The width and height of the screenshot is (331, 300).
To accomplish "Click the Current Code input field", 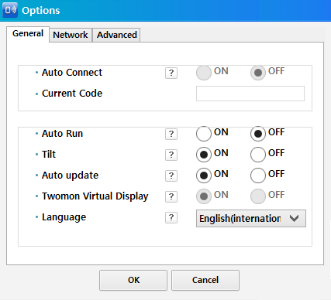I will point(250,94).
